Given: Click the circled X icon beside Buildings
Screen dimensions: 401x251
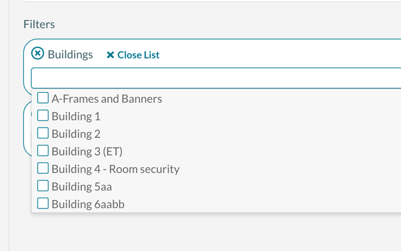Looking at the screenshot, I should 38,54.
